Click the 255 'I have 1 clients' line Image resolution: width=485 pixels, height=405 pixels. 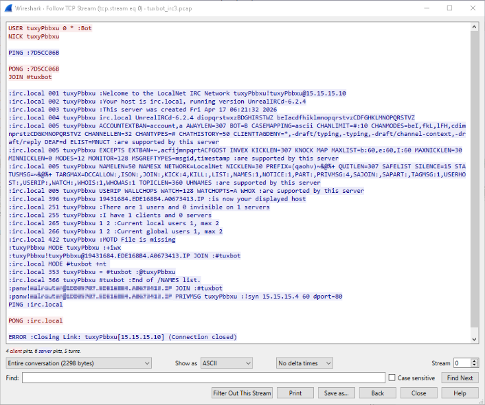pos(110,215)
